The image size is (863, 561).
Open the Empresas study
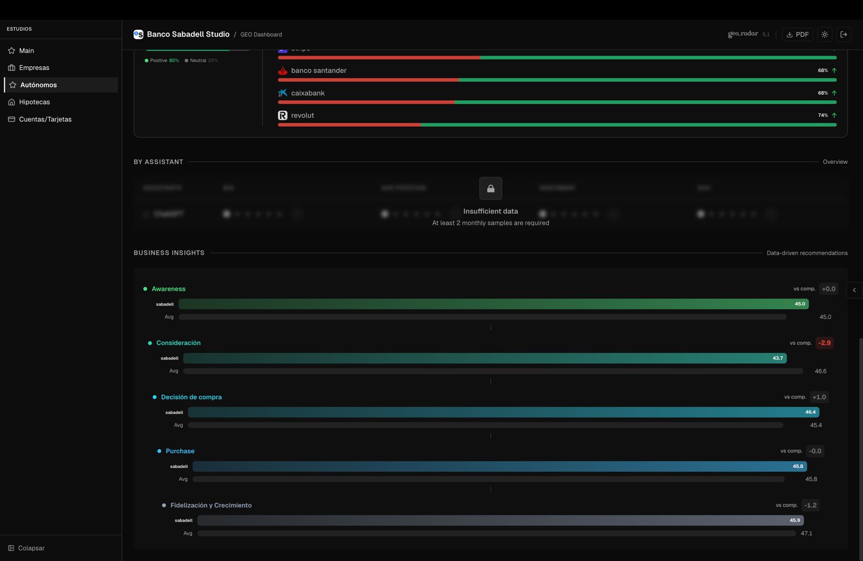(34, 68)
